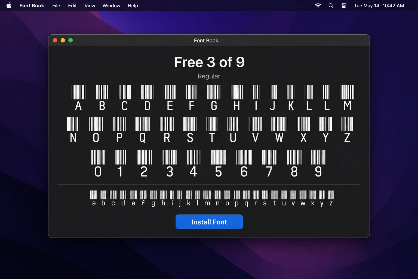Screen dimensions: 418x279
Task: Select the lowercase "m" barcode sample glyph
Action: tap(207, 198)
